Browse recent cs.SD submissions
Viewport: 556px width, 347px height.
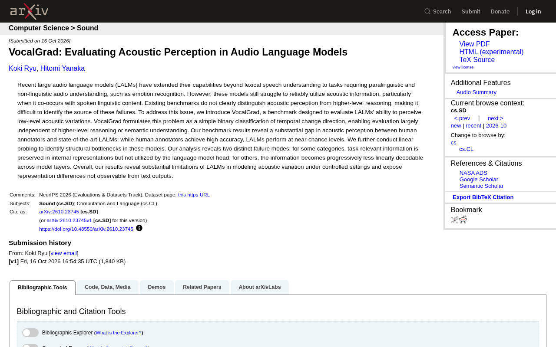(473, 126)
